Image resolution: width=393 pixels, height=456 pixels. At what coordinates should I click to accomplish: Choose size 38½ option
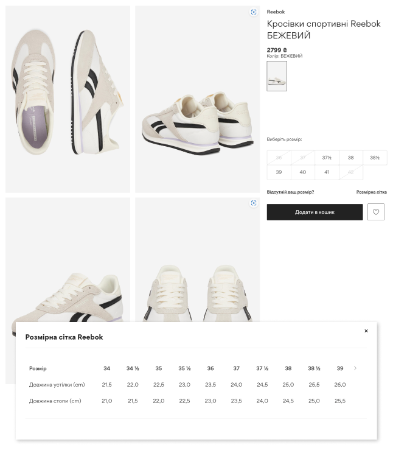pos(375,158)
